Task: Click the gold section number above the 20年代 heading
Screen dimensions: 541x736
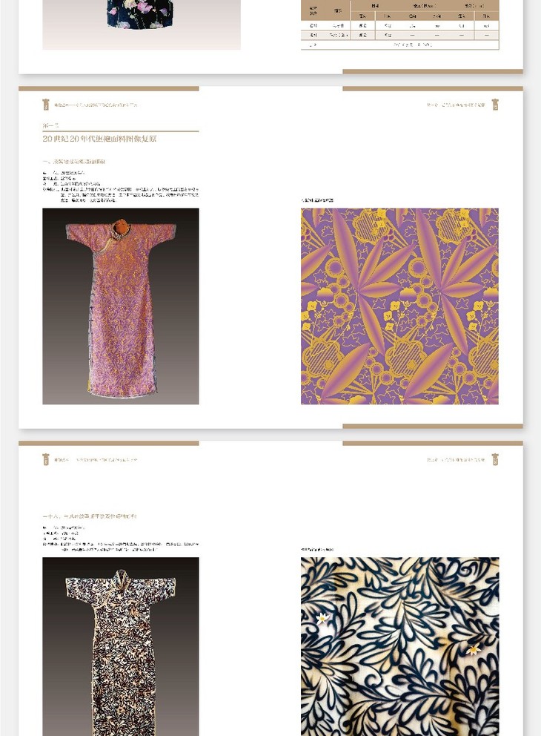Action: coord(50,126)
